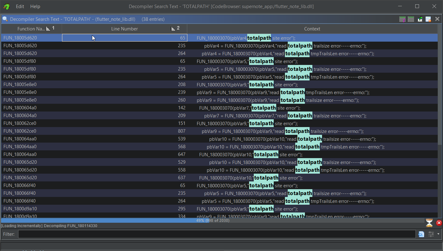Open the Edit menu
443x251 pixels.
[x=20, y=7]
